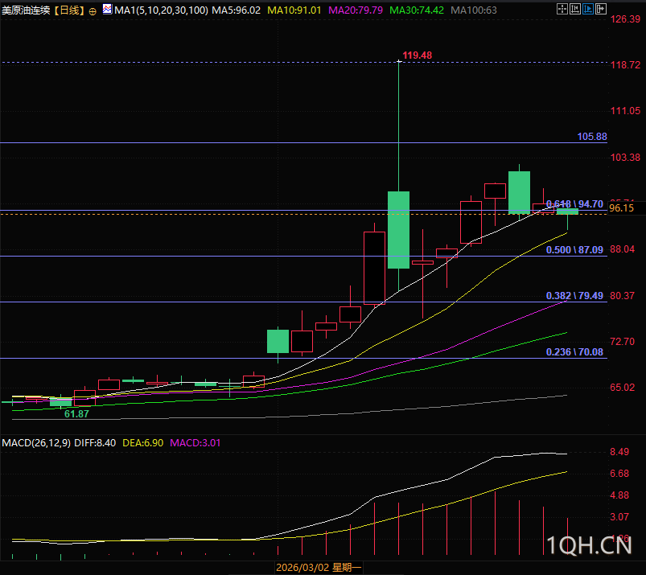Click the blue highlighted play-axis icon
This screenshot has width=646, height=575.
coord(588,9)
